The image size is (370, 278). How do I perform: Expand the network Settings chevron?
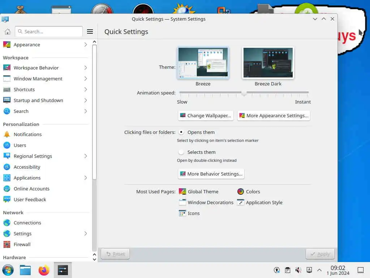pyautogui.click(x=86, y=233)
